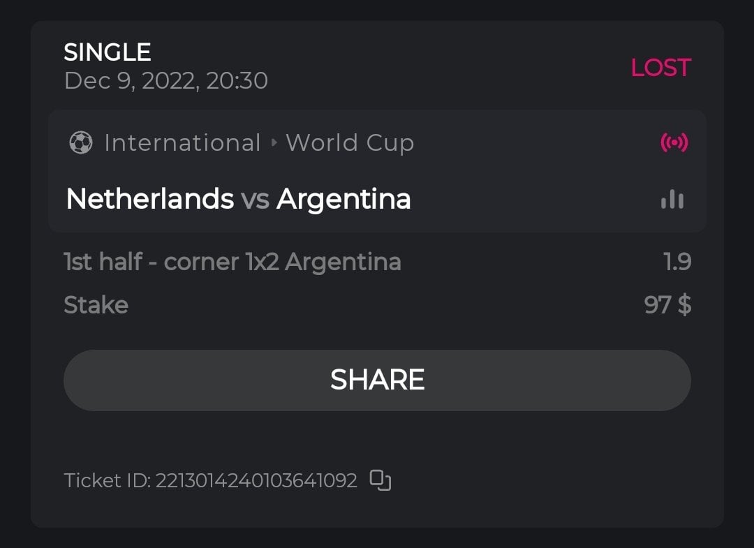Click the vs text between teams
Viewport: 754px width, 548px height.
(x=255, y=200)
